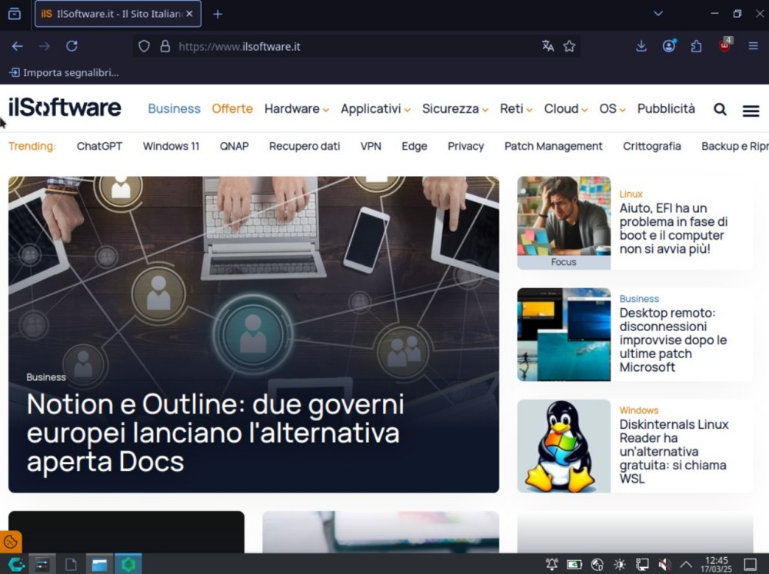Screen dimensions: 769x574
Task: Go back to the previous page
Action: click(x=17, y=46)
